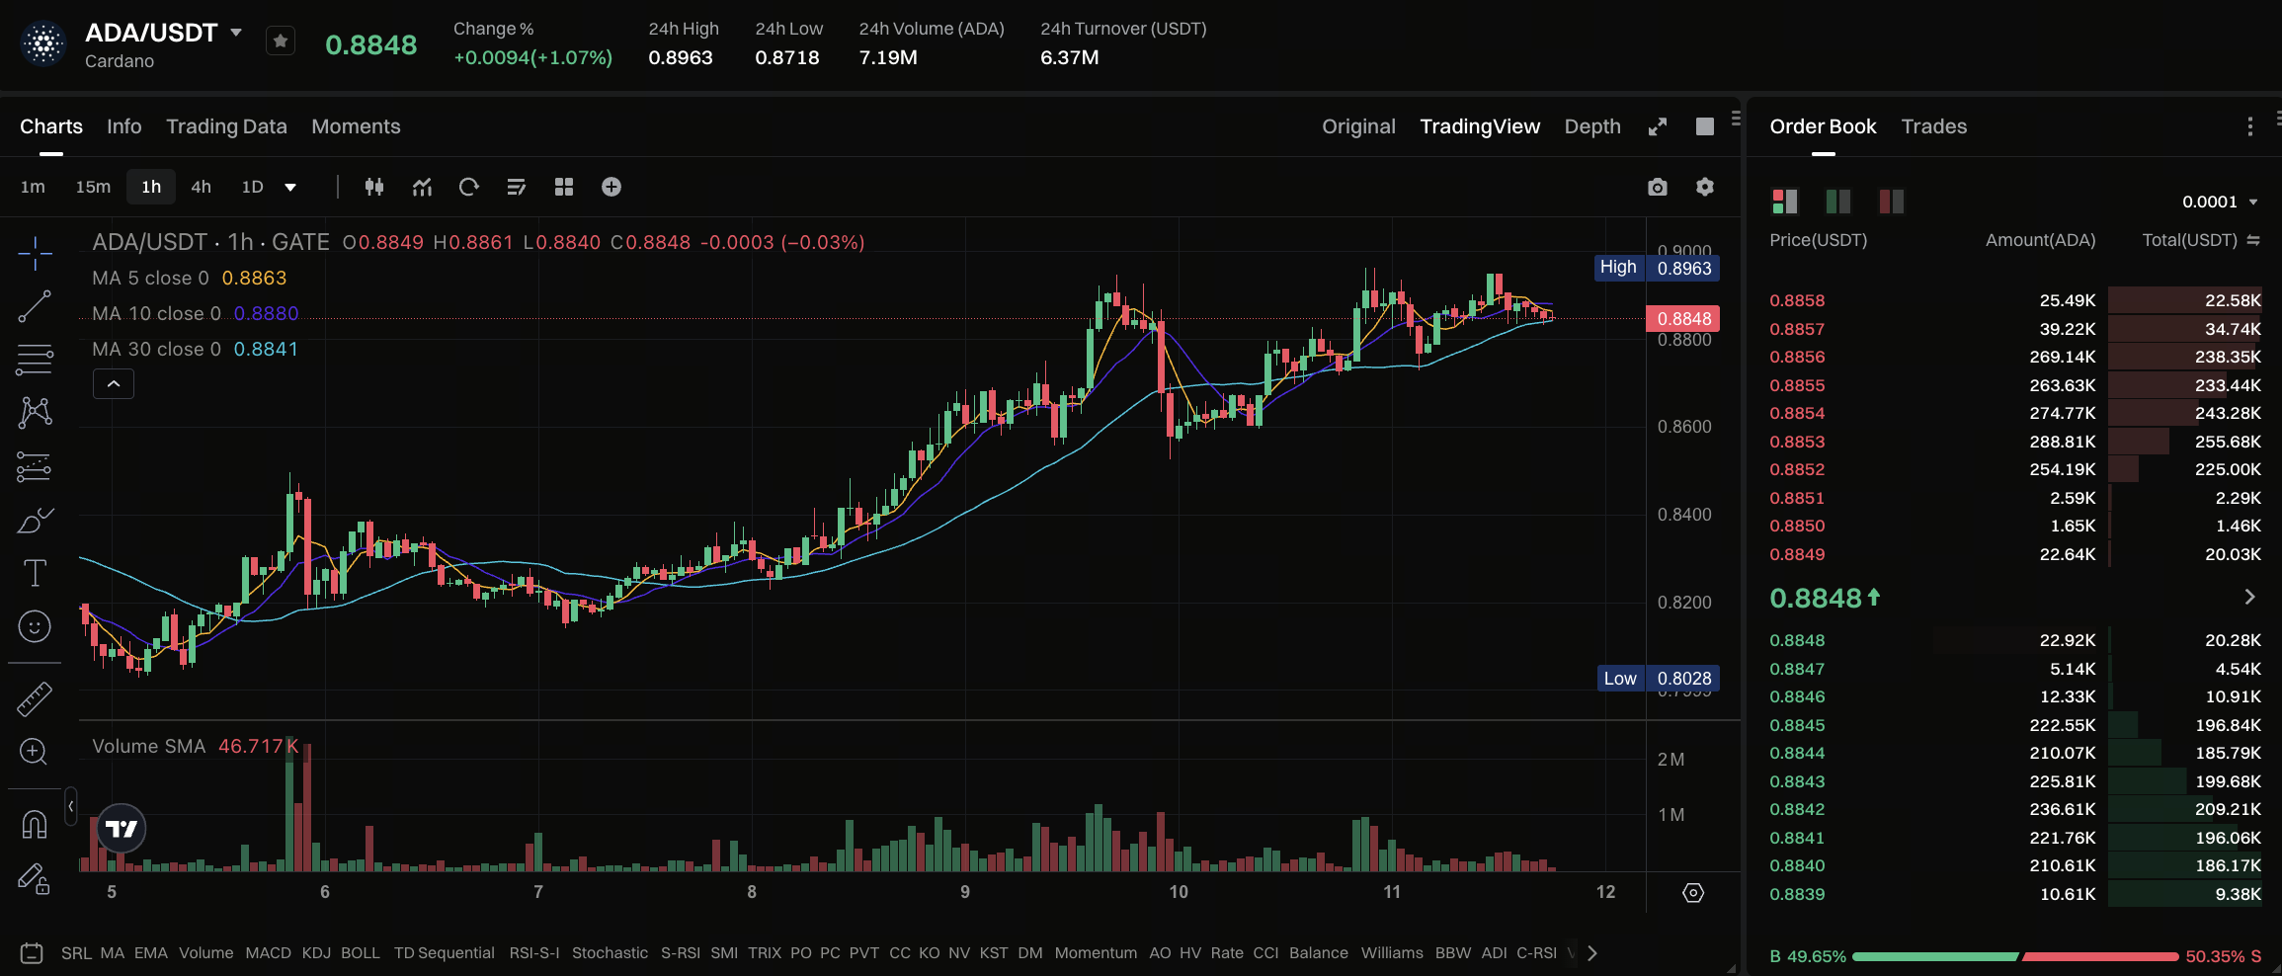Show only buy orders in order book
The height and width of the screenshot is (976, 2282).
point(1838,202)
